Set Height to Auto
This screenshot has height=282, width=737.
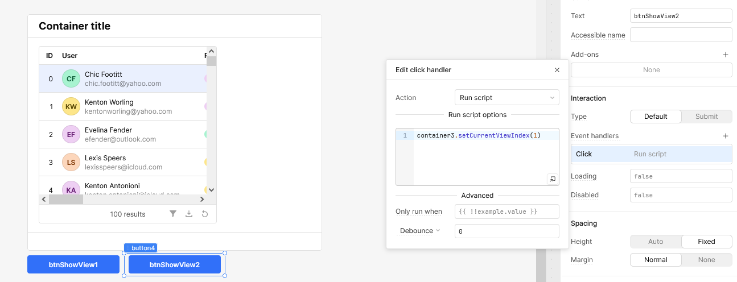(656, 242)
